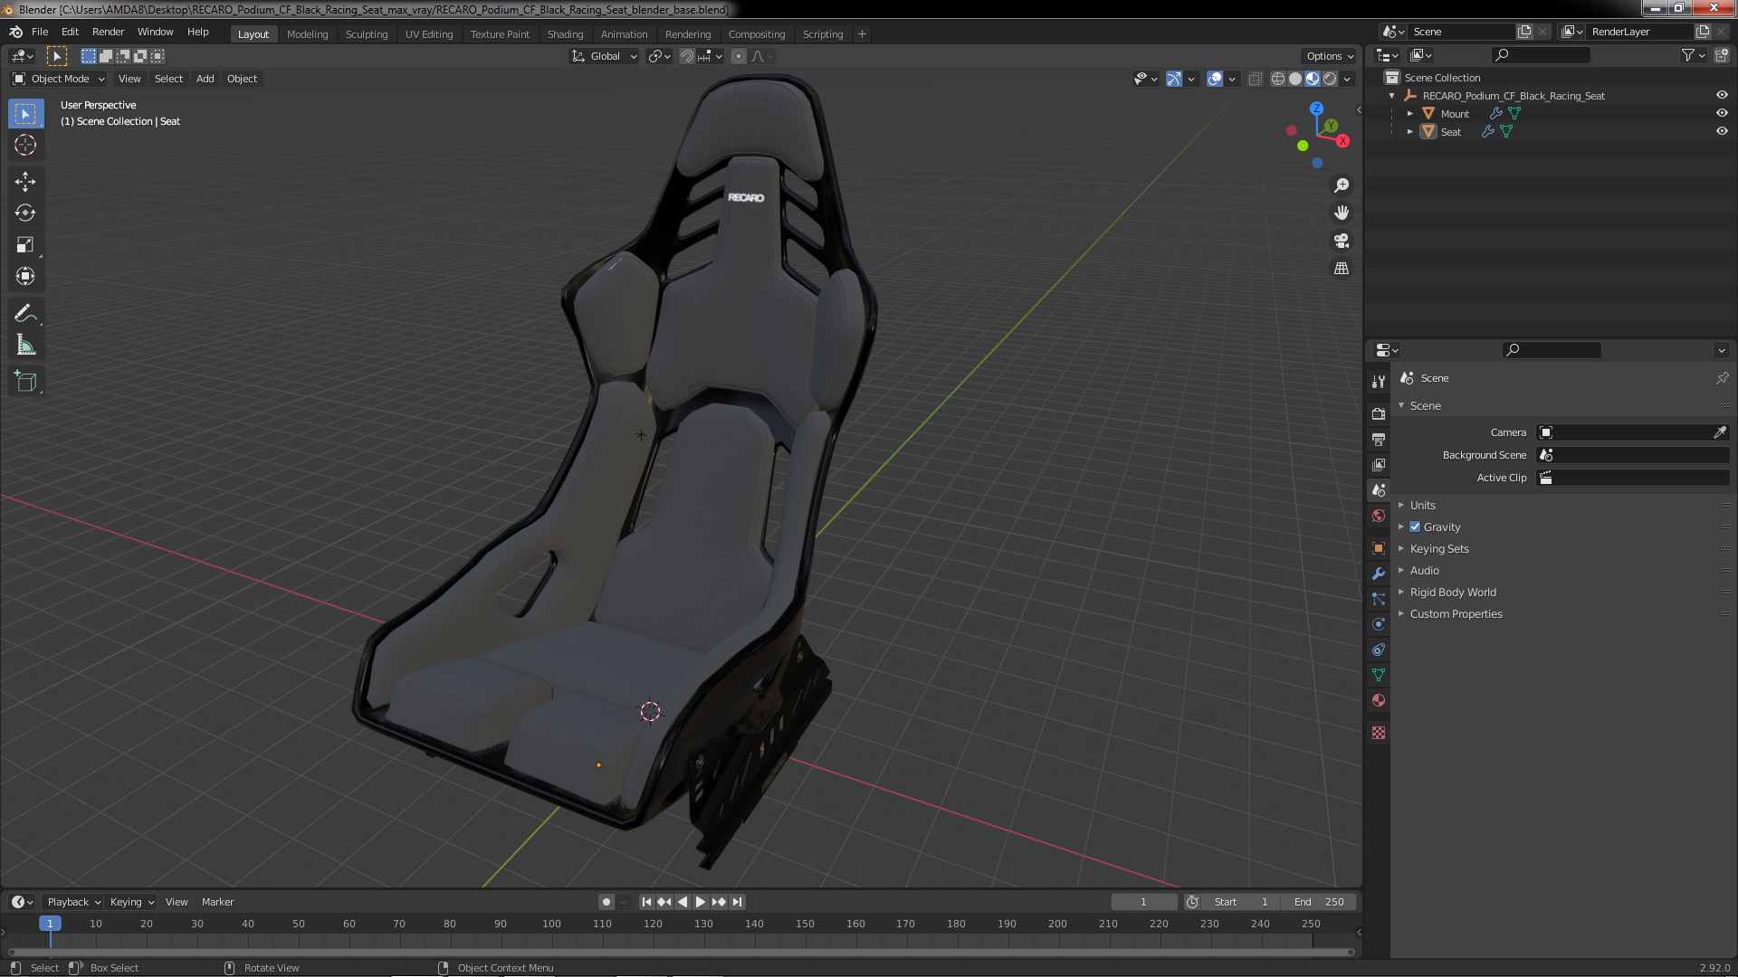Switch to the Shading workspace tab

[x=565, y=34]
